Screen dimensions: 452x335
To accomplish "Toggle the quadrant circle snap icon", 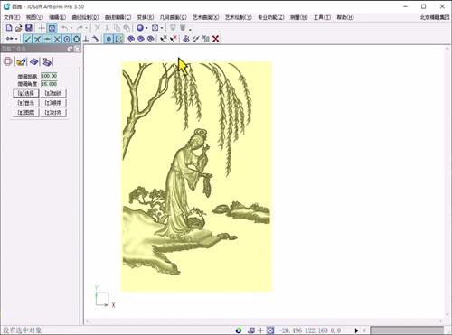I will pos(77,39).
